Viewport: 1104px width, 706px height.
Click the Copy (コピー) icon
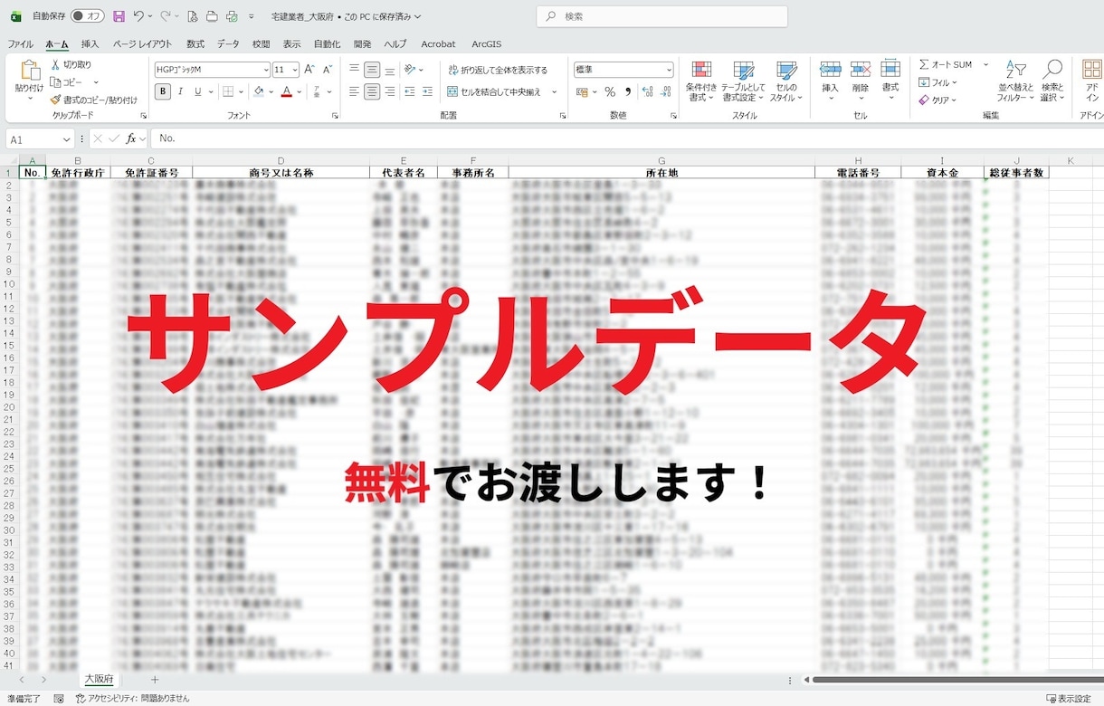click(56, 82)
